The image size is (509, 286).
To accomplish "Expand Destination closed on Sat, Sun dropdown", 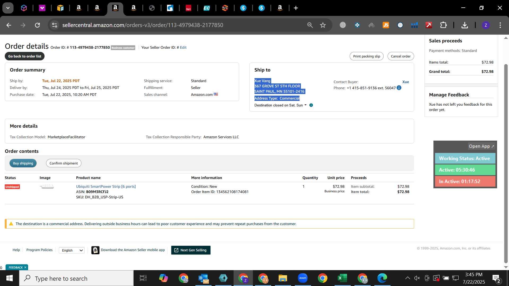I will (305, 105).
